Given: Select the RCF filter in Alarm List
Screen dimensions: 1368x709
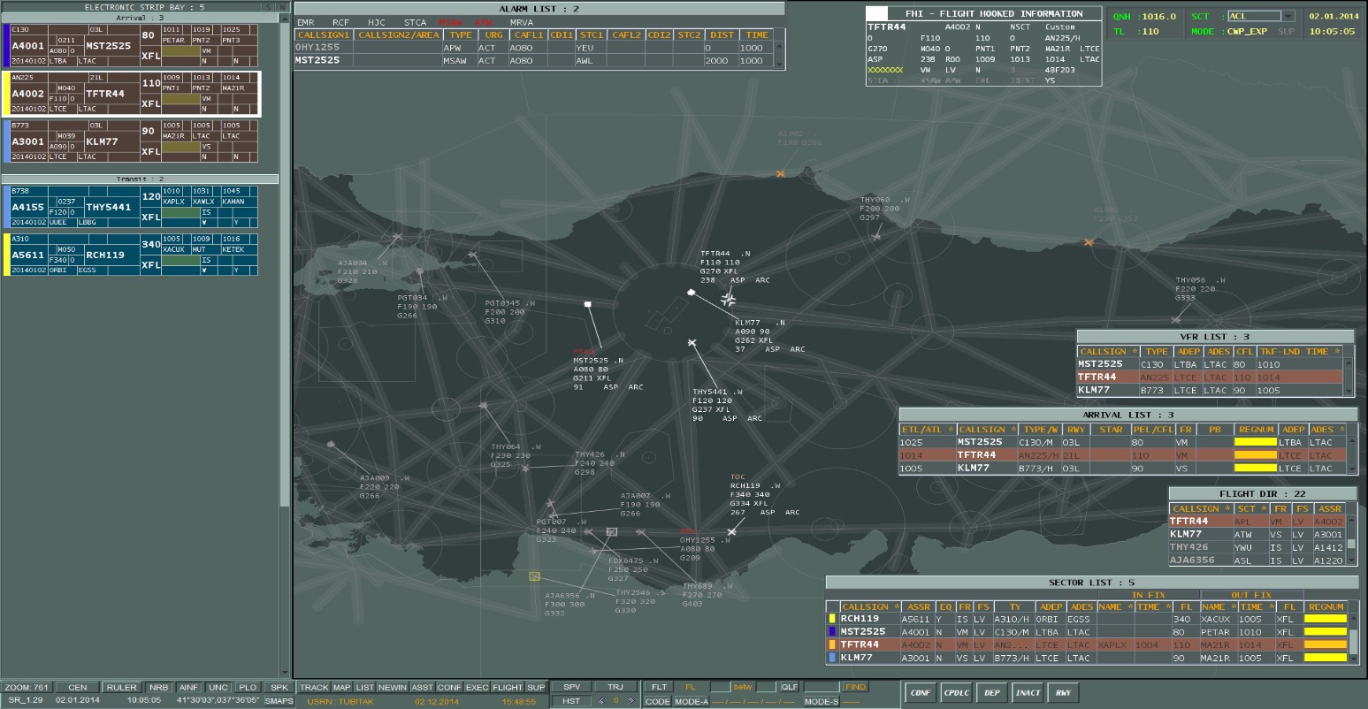Looking at the screenshot, I should pos(341,22).
